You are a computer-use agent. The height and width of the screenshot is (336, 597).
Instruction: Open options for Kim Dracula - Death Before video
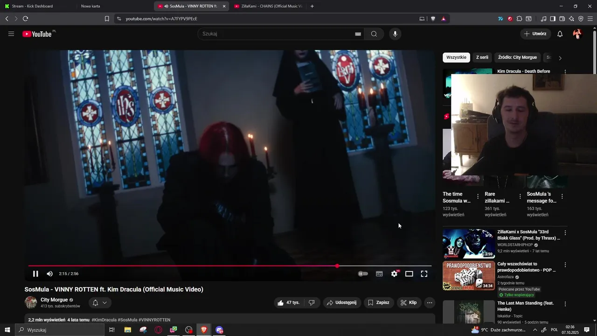565,72
